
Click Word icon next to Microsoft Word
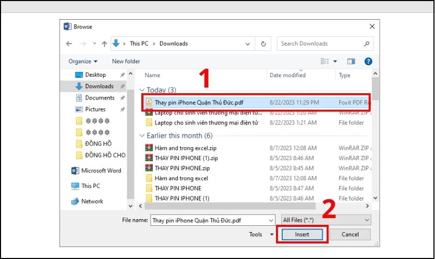coord(75,170)
